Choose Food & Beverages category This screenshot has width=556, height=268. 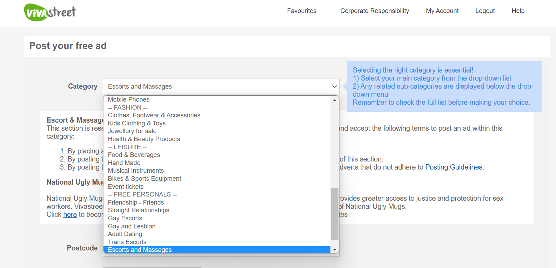tap(217, 155)
